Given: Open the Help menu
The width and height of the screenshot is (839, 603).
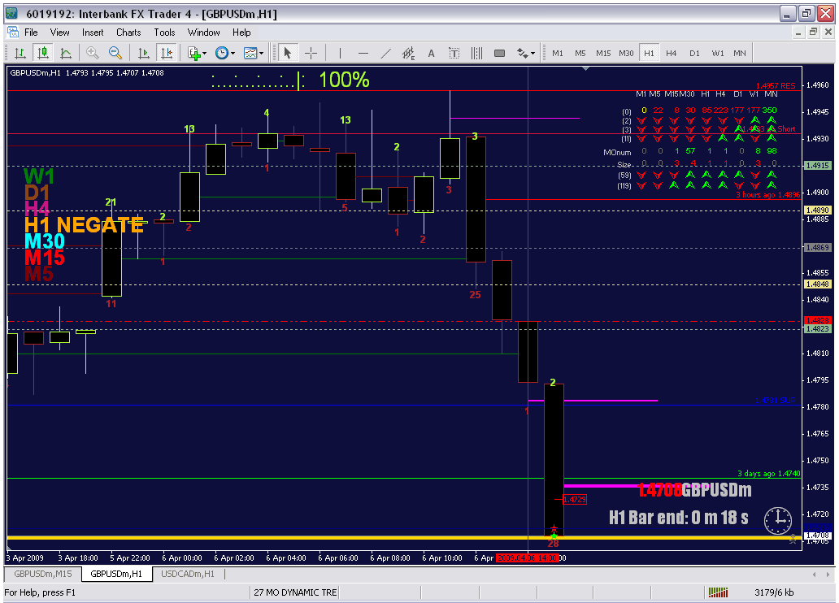Looking at the screenshot, I should coord(241,33).
